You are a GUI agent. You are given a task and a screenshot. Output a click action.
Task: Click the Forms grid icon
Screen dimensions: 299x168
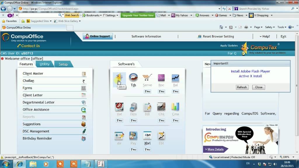coord(84,88)
